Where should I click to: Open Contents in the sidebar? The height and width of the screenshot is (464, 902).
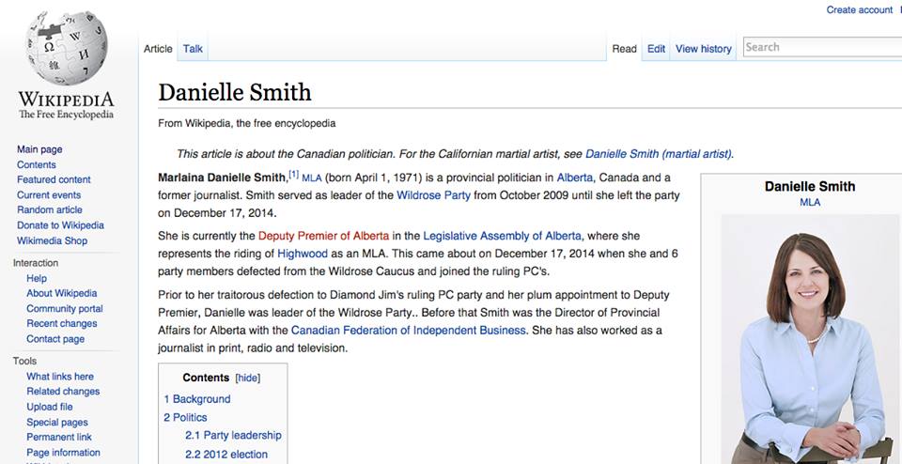tap(37, 164)
